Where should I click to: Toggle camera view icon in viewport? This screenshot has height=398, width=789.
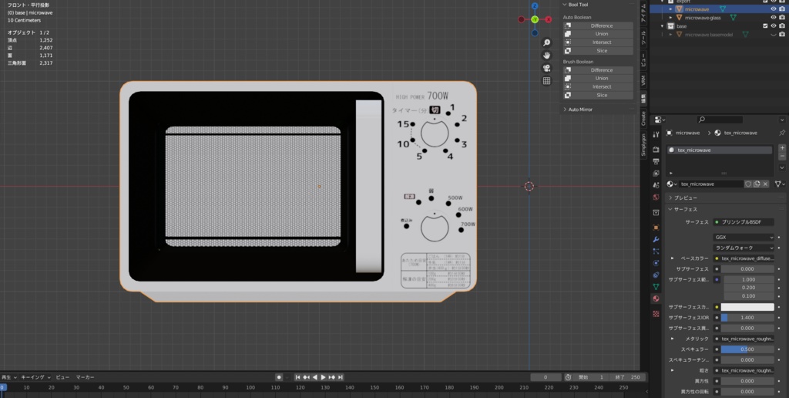pos(547,68)
